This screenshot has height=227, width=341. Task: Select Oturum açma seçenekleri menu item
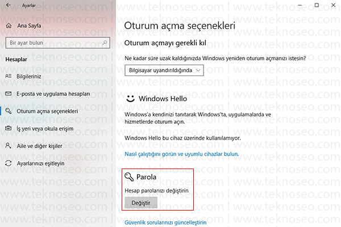[47, 111]
